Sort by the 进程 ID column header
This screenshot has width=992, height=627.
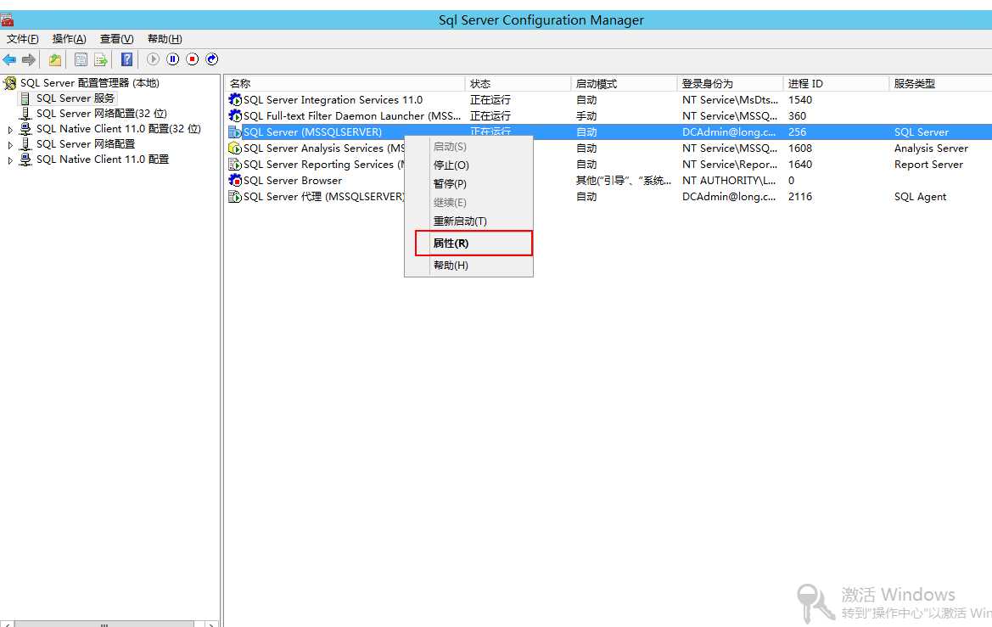click(837, 83)
